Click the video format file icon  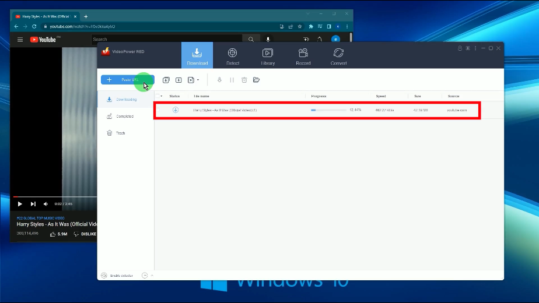point(191,80)
